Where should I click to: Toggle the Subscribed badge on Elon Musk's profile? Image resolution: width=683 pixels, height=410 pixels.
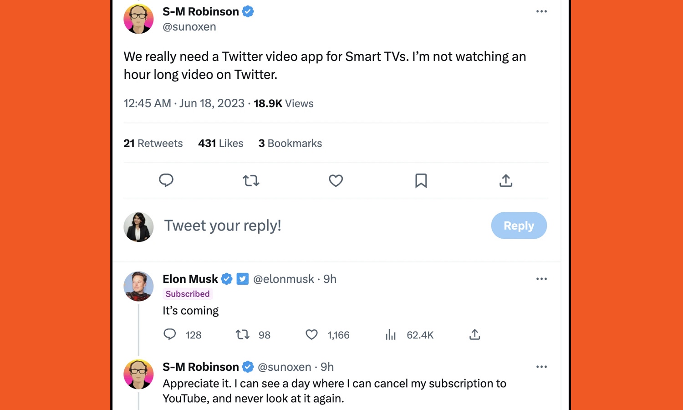[x=187, y=294]
